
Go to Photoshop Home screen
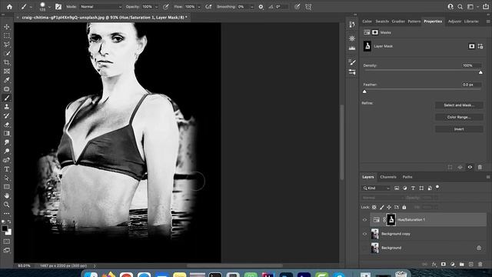(9, 7)
